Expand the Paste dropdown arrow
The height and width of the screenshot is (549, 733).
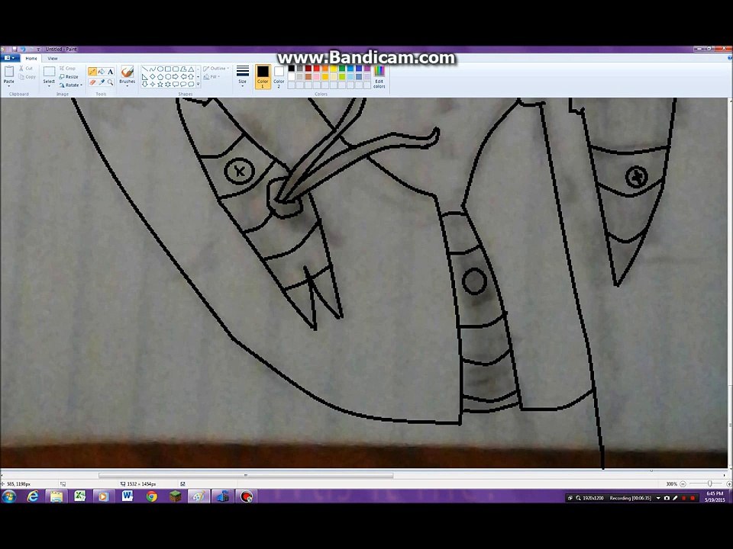(9, 86)
